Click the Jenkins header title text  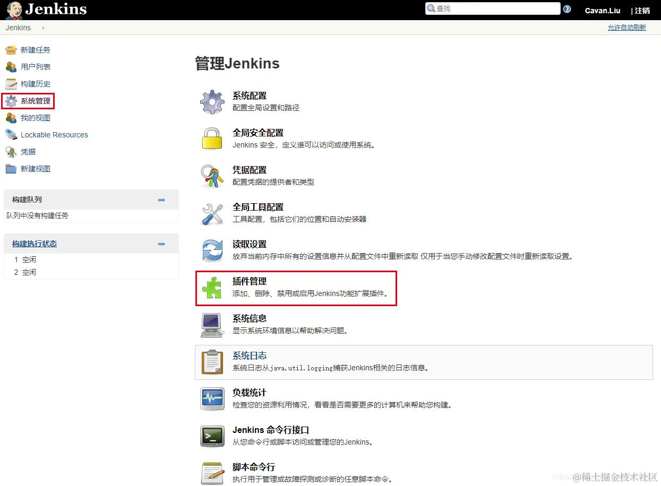(x=56, y=9)
